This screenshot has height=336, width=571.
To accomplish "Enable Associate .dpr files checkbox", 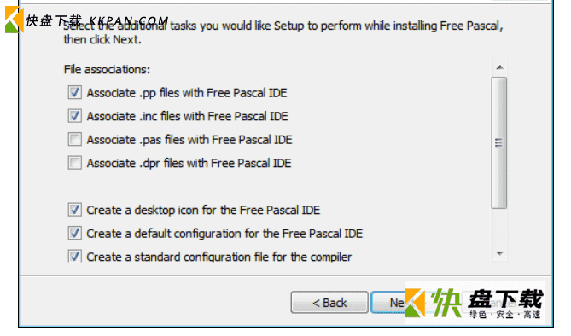I will (74, 163).
